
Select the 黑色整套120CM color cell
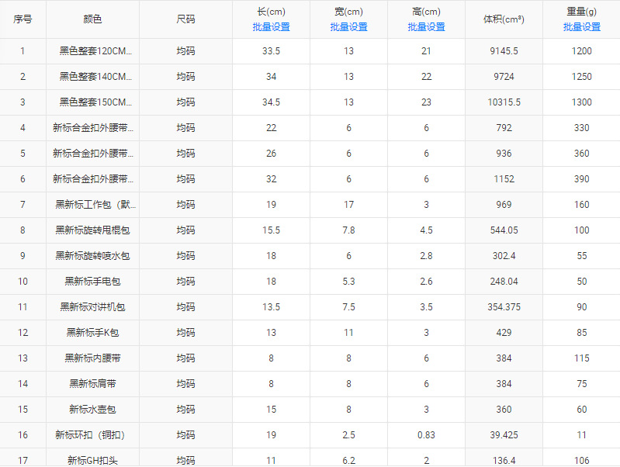pyautogui.click(x=92, y=51)
